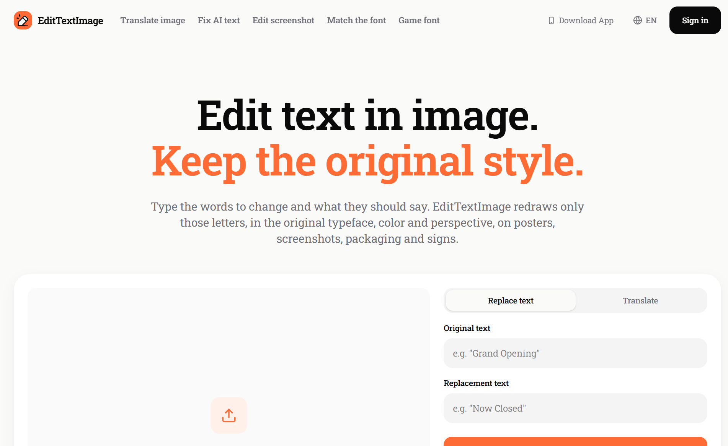Navigate to Game font
The image size is (728, 446).
(419, 20)
